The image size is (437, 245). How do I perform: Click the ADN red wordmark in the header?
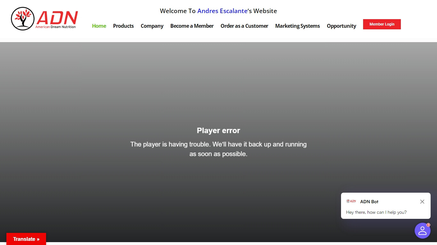[x=57, y=17]
